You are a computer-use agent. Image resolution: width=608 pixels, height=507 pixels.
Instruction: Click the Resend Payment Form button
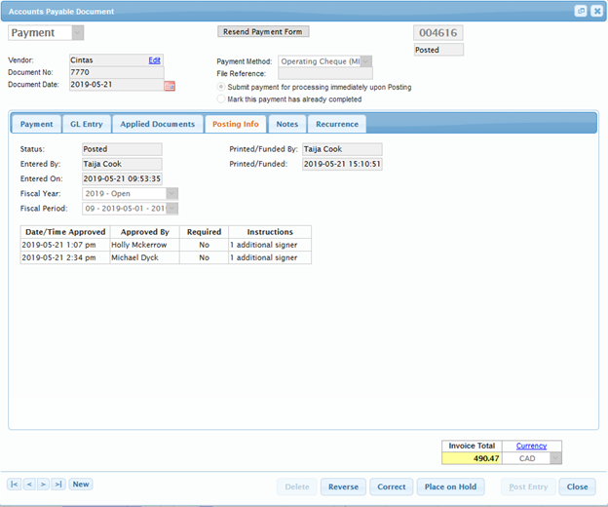click(x=263, y=31)
